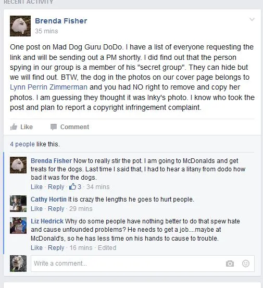
Task: Open the Lynn Perrin Zimmerman tagged link
Action: click(48, 87)
